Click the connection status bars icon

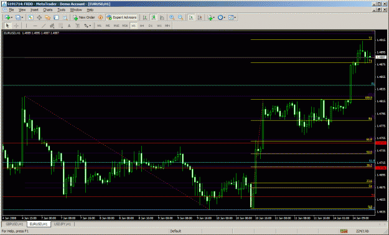pyautogui.click(x=344, y=231)
